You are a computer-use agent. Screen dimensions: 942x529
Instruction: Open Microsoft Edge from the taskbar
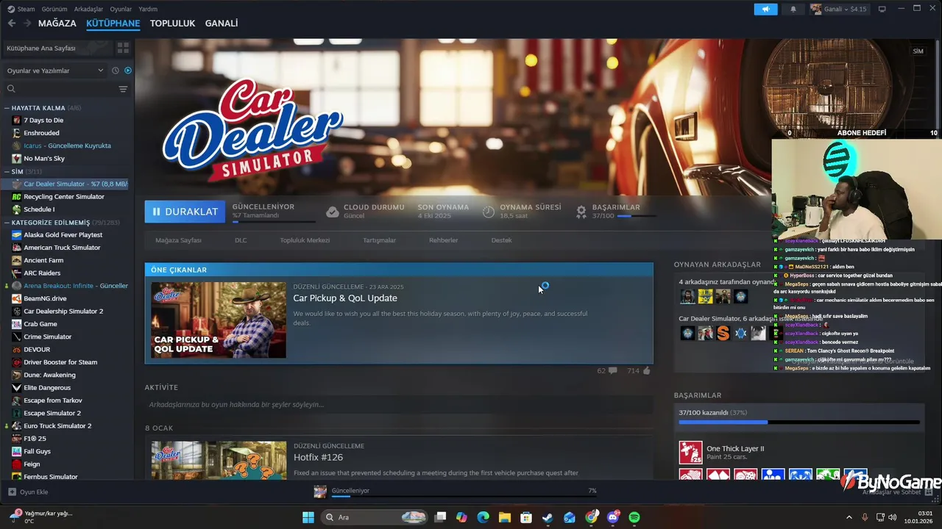click(483, 517)
